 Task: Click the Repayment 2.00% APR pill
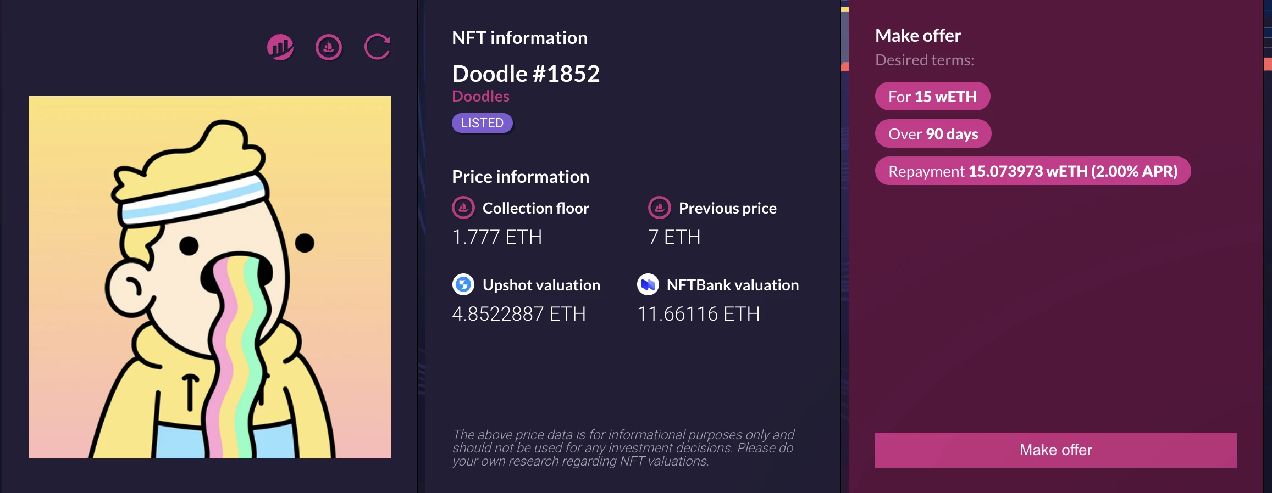(x=1032, y=171)
